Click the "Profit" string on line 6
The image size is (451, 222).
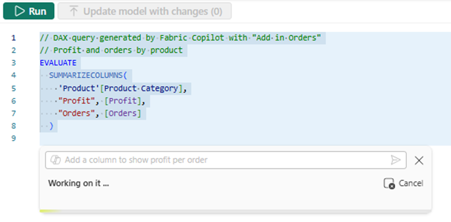coord(76,101)
